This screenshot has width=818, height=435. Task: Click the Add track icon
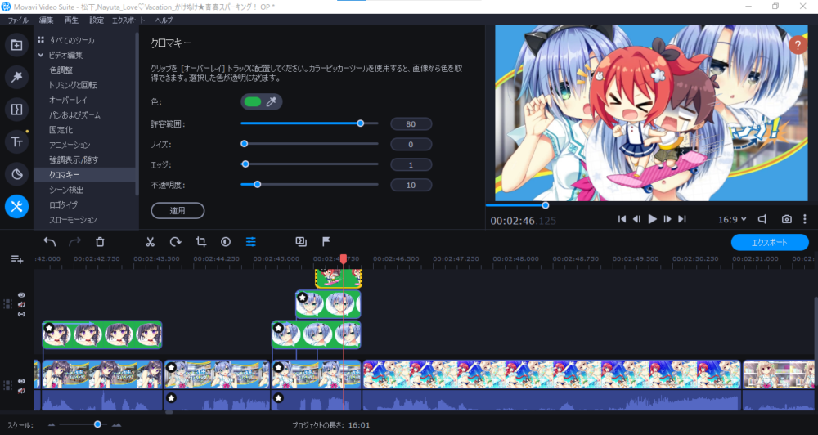(17, 259)
